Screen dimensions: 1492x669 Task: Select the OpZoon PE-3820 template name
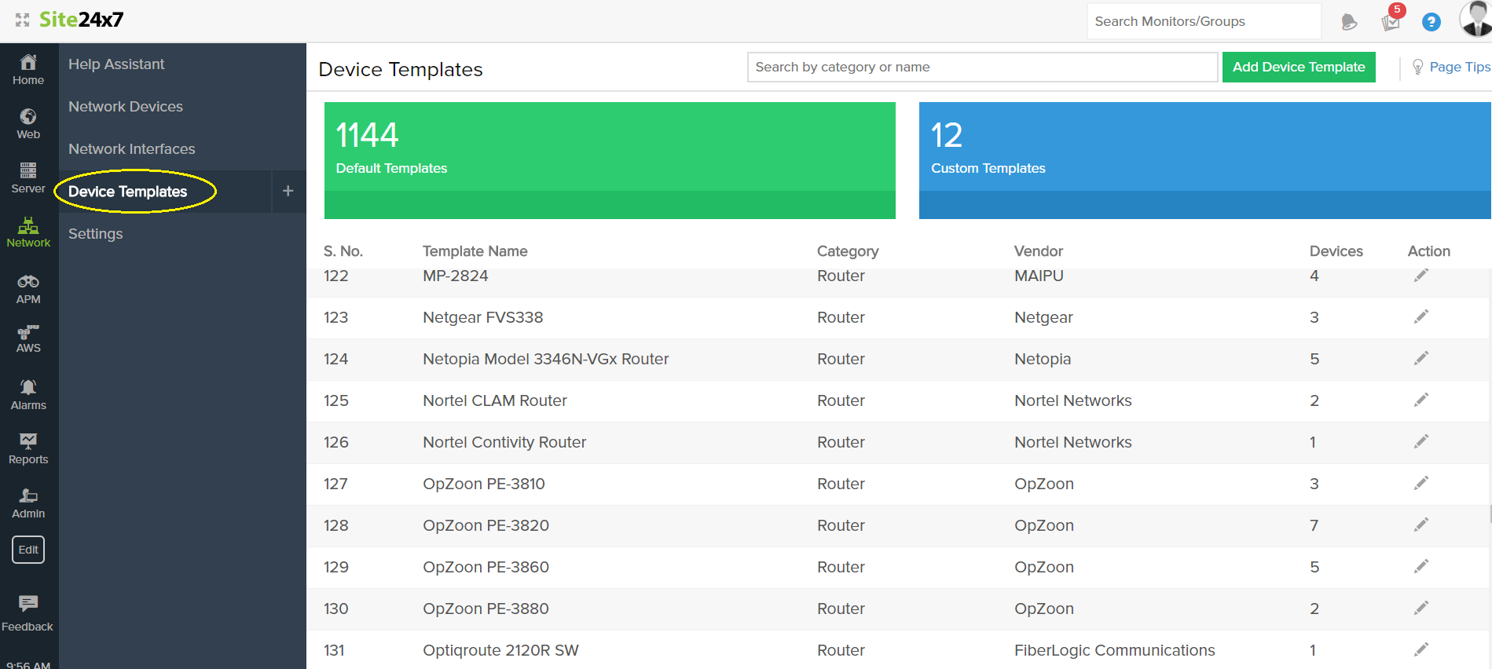[x=486, y=525]
